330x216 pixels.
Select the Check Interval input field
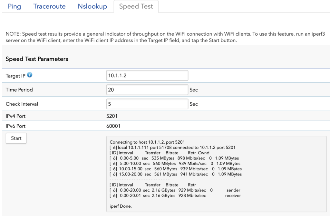coord(147,104)
